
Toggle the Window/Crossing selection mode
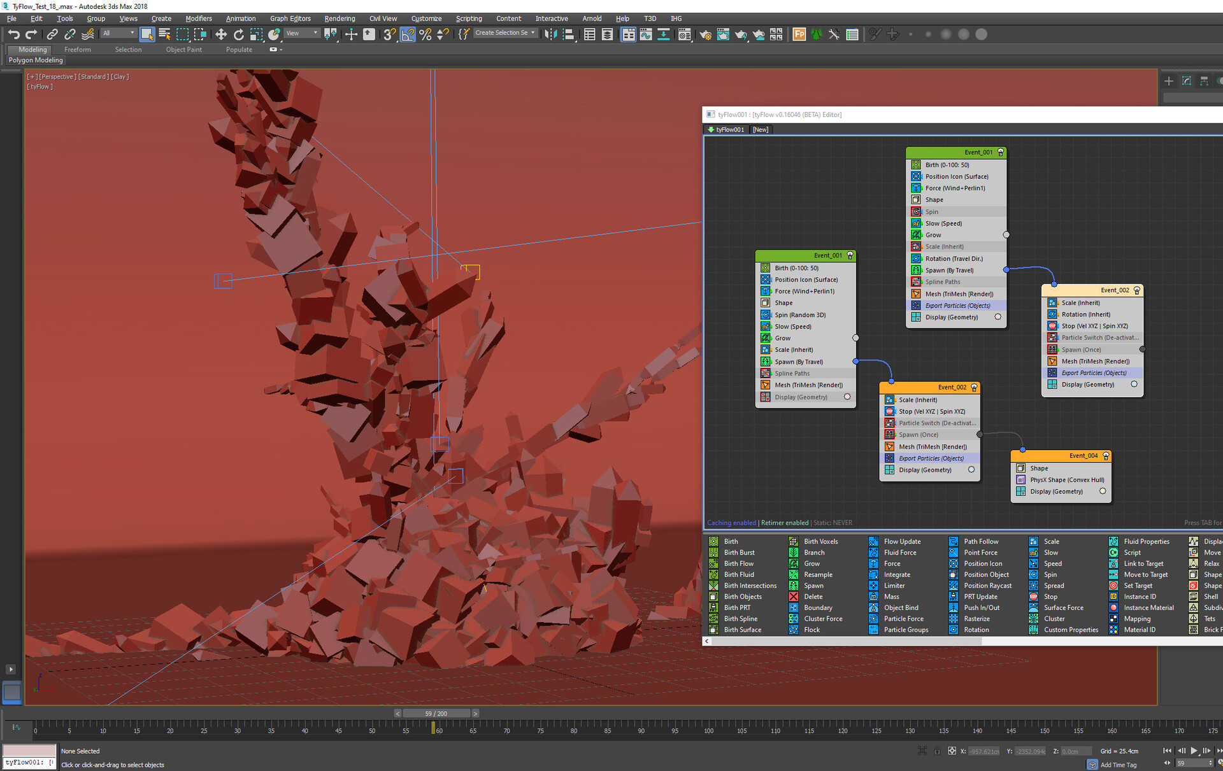pyautogui.click(x=200, y=34)
